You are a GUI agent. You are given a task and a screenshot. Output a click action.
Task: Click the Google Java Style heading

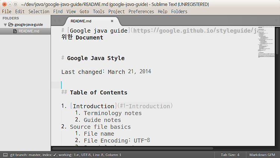coord(96,58)
